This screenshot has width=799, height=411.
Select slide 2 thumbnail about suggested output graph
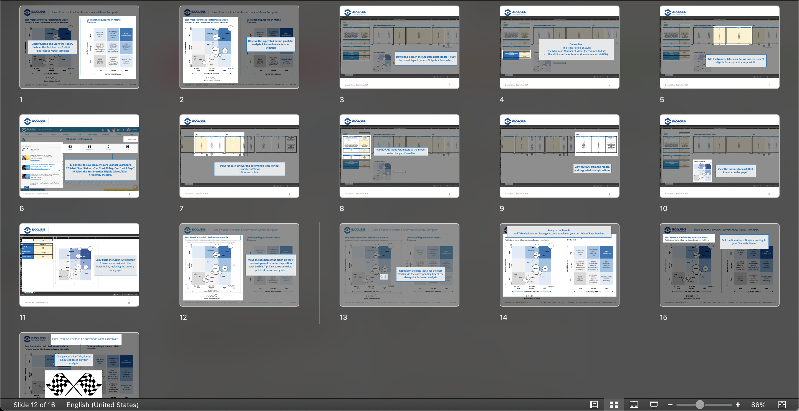point(239,47)
